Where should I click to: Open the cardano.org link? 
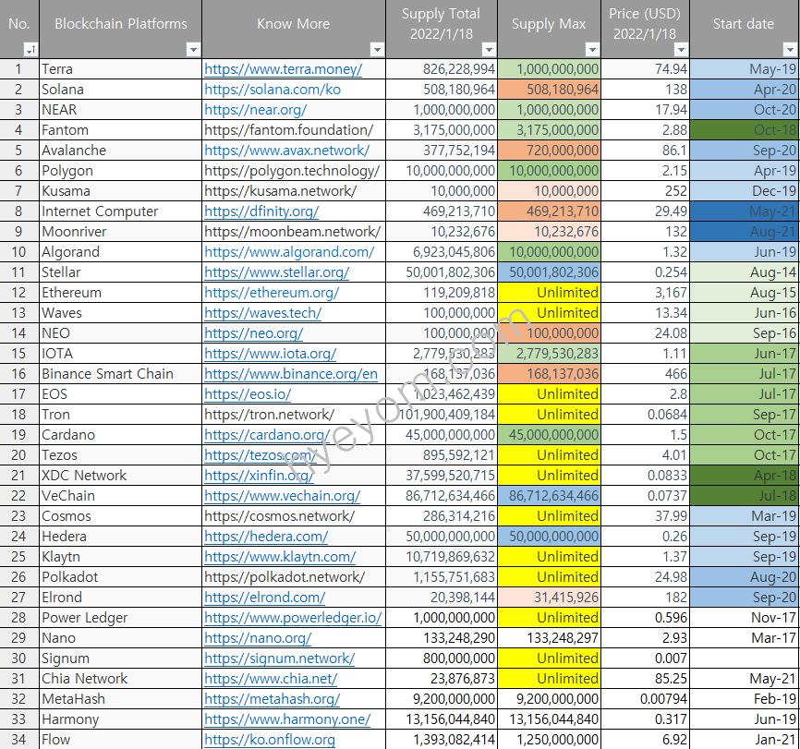[x=267, y=435]
